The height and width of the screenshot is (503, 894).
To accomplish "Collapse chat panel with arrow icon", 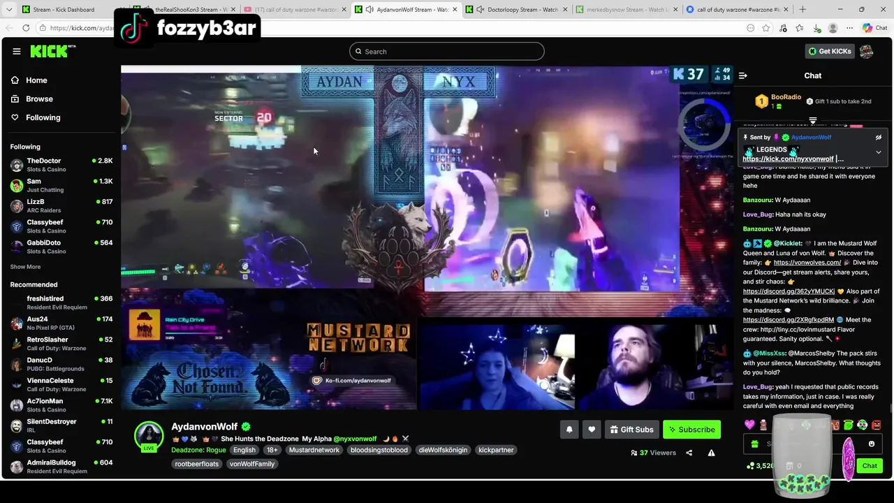I will pos(743,75).
